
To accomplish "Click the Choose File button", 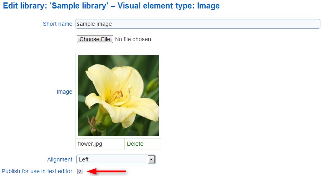I will [x=95, y=39].
